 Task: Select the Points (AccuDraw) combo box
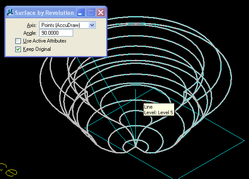click(x=67, y=25)
